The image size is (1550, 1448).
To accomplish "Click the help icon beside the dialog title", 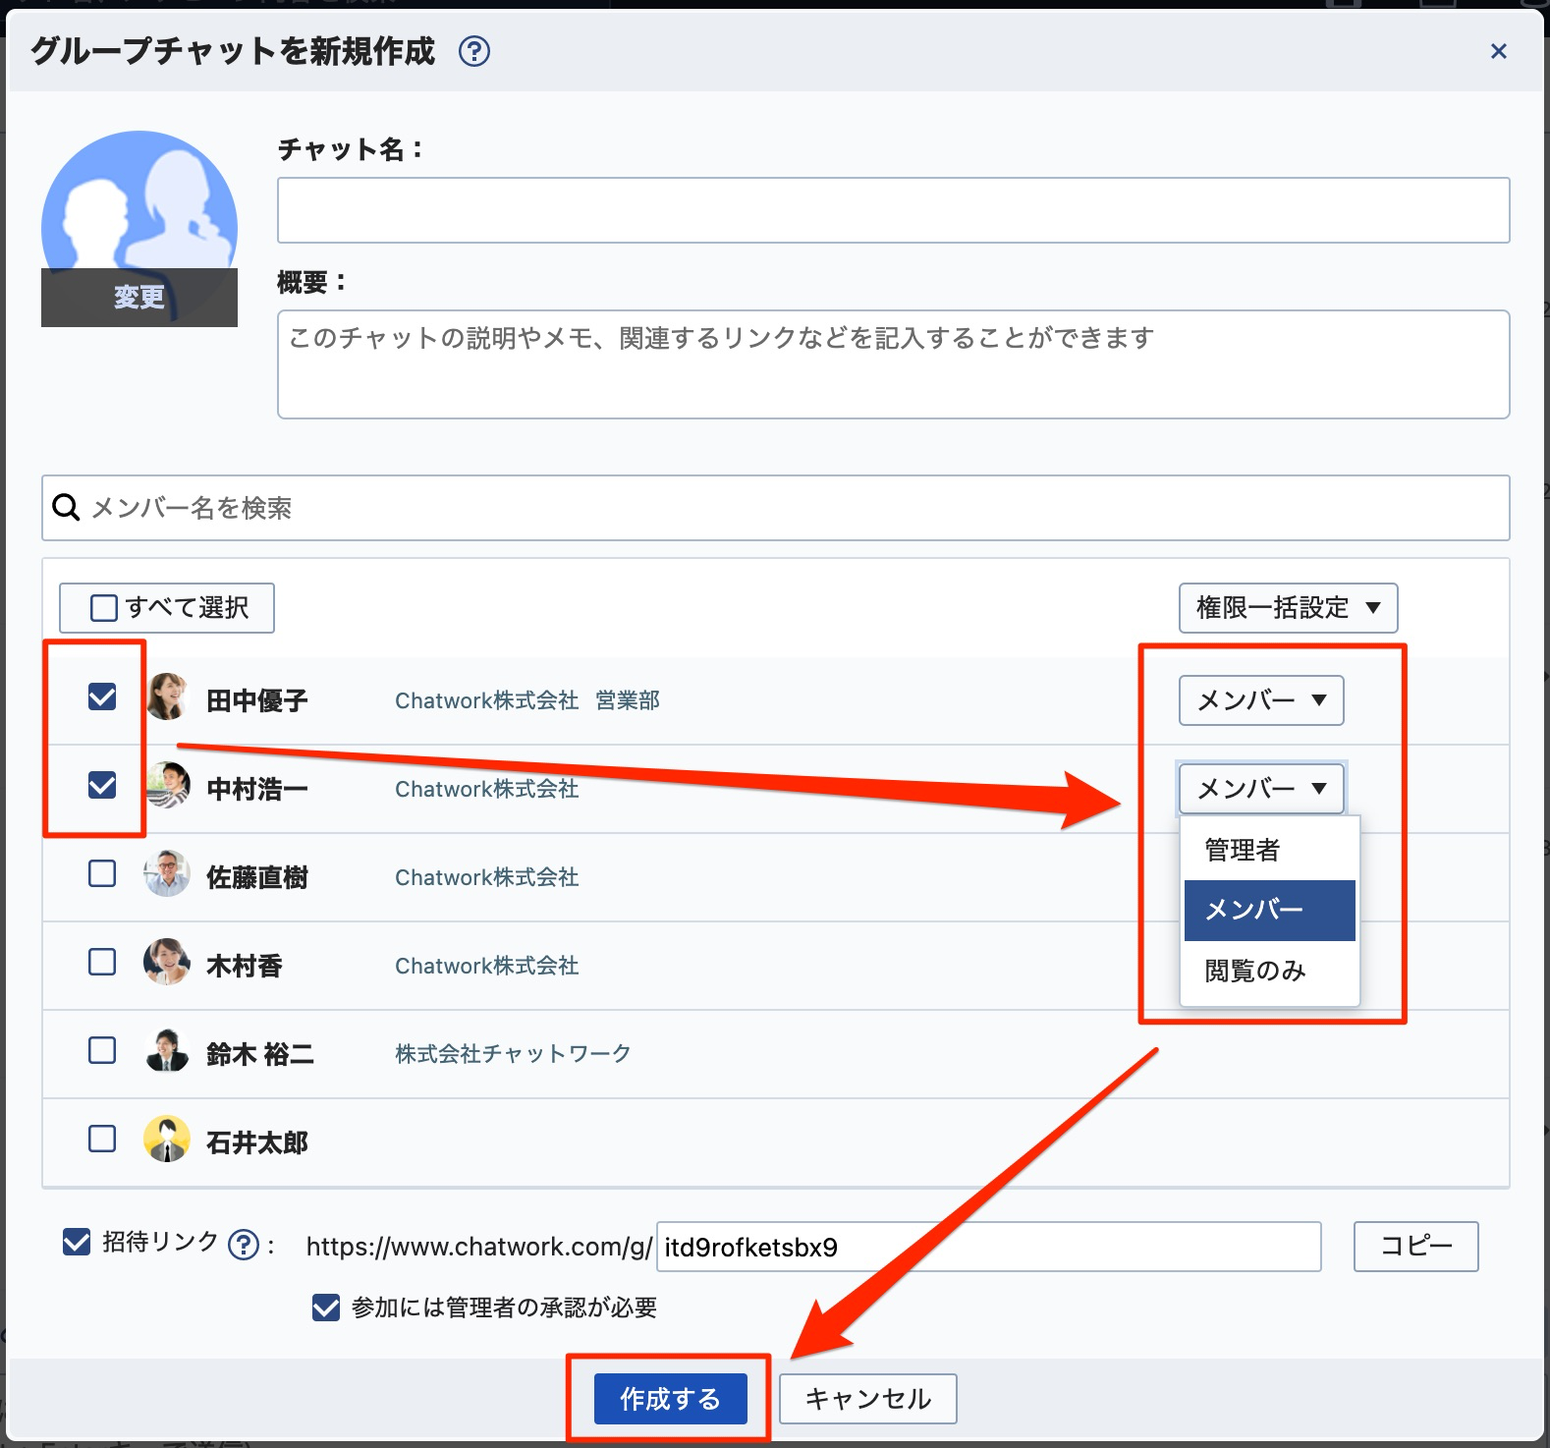I will tap(474, 51).
